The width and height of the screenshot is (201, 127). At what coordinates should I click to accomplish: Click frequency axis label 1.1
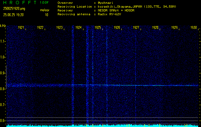tap(3, 41)
